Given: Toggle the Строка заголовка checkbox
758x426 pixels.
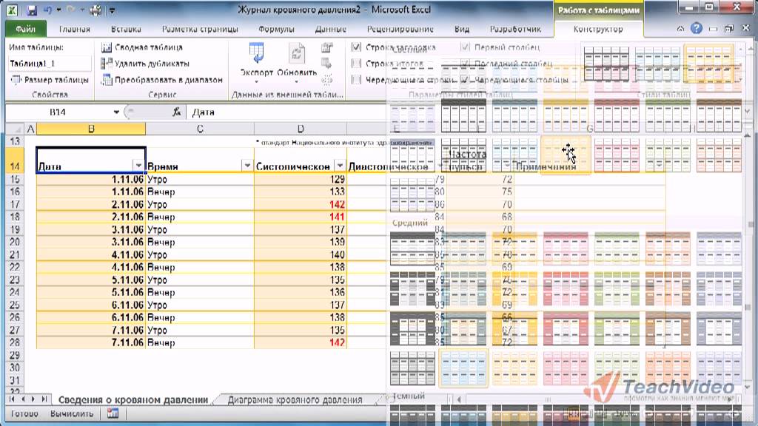Looking at the screenshot, I should pyautogui.click(x=356, y=47).
